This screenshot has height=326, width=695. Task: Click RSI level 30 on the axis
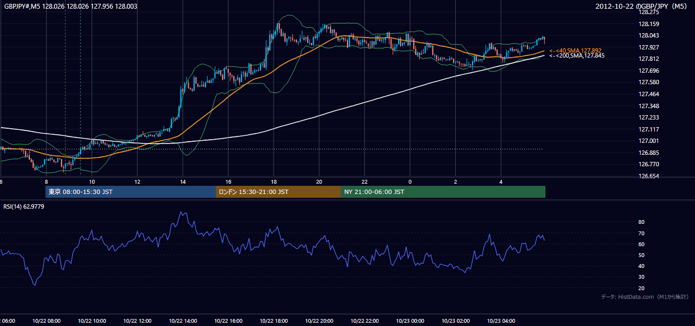[641, 277]
